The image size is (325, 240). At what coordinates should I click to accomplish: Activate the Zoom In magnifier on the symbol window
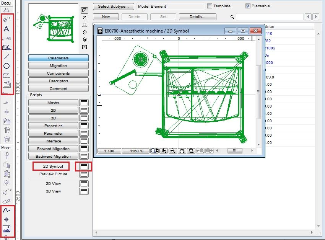click(x=164, y=150)
